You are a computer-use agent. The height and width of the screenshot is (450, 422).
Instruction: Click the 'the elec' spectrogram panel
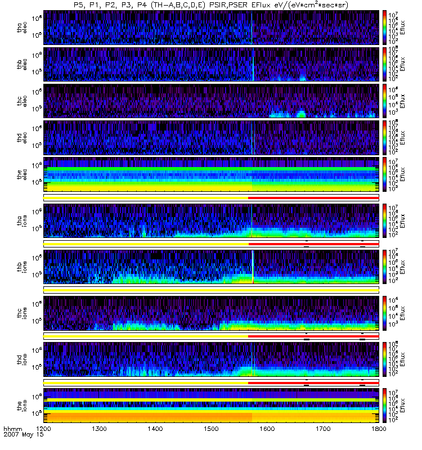pyautogui.click(x=212, y=174)
